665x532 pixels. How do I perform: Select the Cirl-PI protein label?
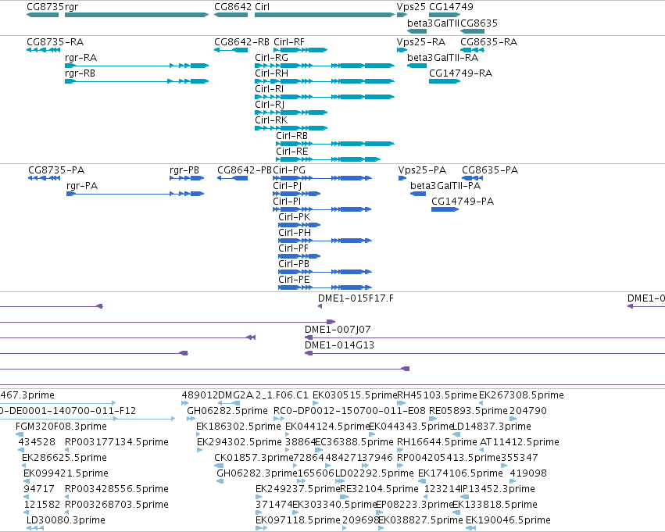coord(287,202)
